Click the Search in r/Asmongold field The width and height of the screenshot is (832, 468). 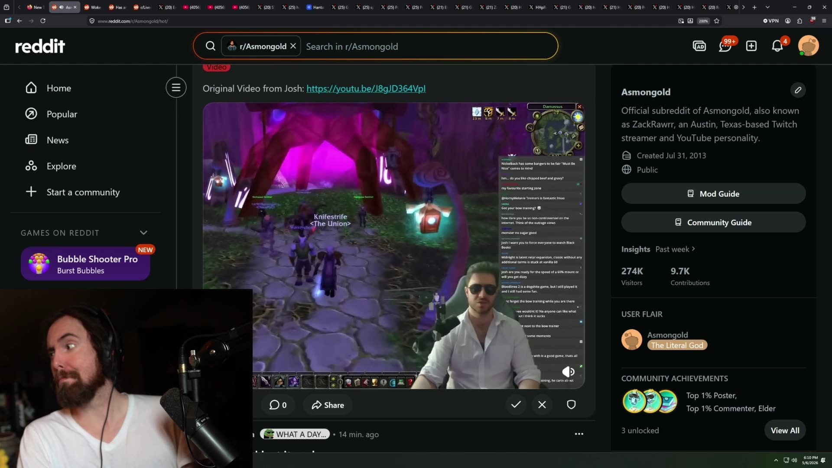click(429, 46)
